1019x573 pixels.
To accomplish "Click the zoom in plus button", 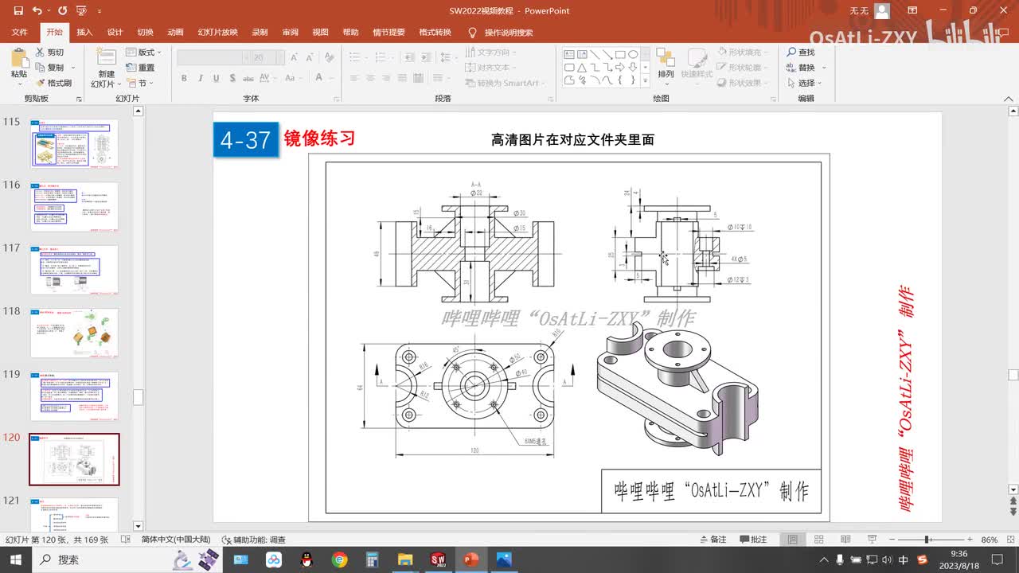I will point(970,540).
